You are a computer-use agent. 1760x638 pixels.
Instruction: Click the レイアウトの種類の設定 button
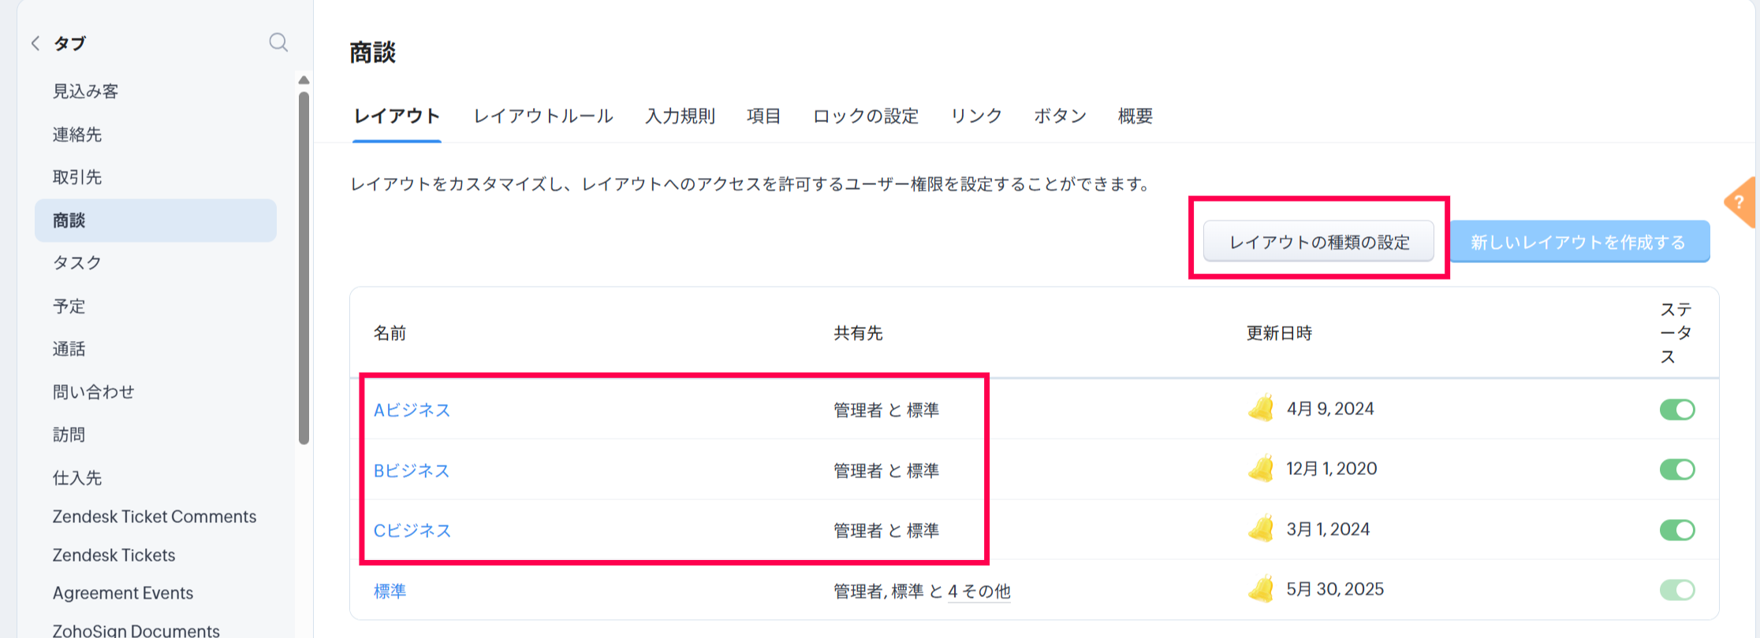(1318, 242)
